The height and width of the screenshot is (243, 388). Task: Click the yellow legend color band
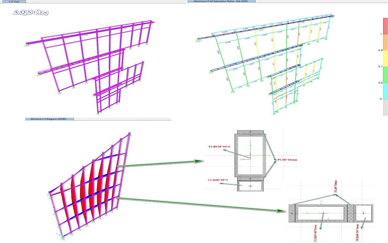(386, 58)
